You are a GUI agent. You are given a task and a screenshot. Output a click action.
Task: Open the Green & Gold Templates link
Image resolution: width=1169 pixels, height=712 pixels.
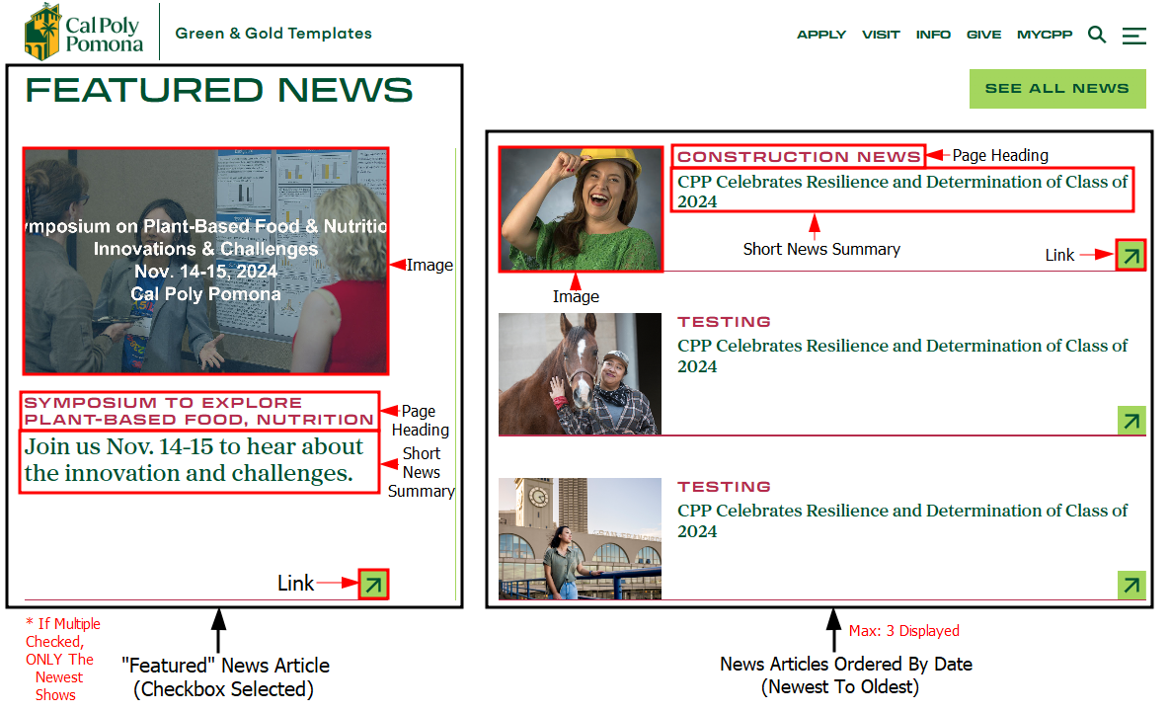[273, 34]
